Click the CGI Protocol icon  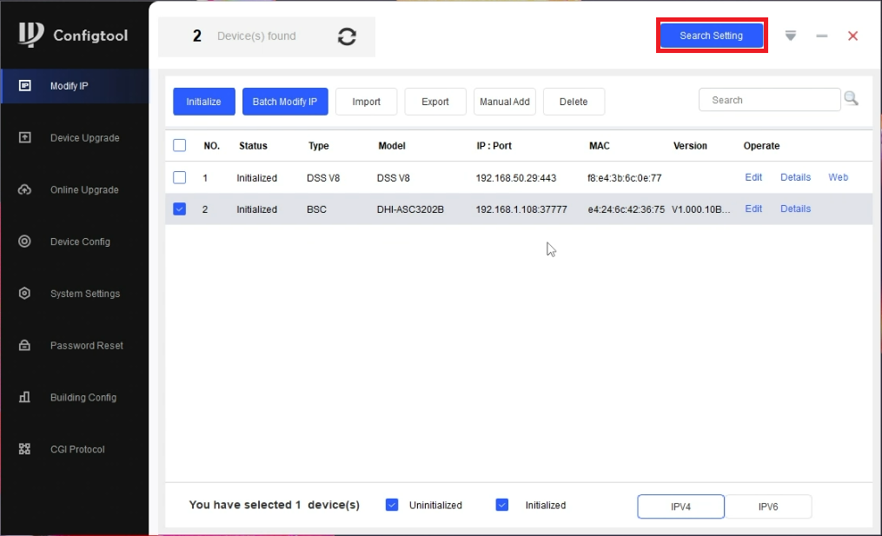click(24, 449)
